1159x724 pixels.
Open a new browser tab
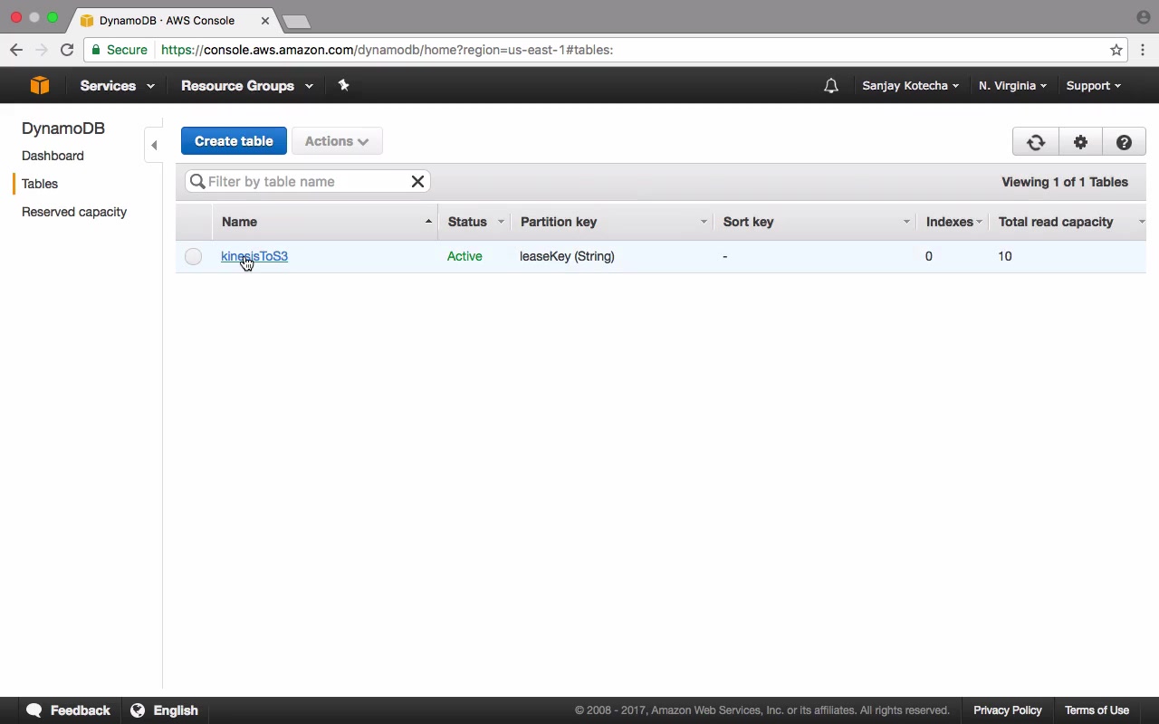296,21
